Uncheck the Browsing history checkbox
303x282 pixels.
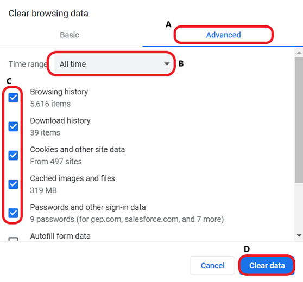13,98
